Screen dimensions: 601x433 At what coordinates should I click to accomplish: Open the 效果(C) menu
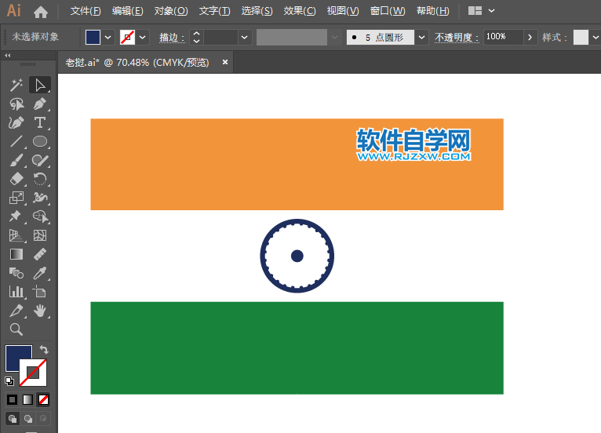tap(299, 11)
